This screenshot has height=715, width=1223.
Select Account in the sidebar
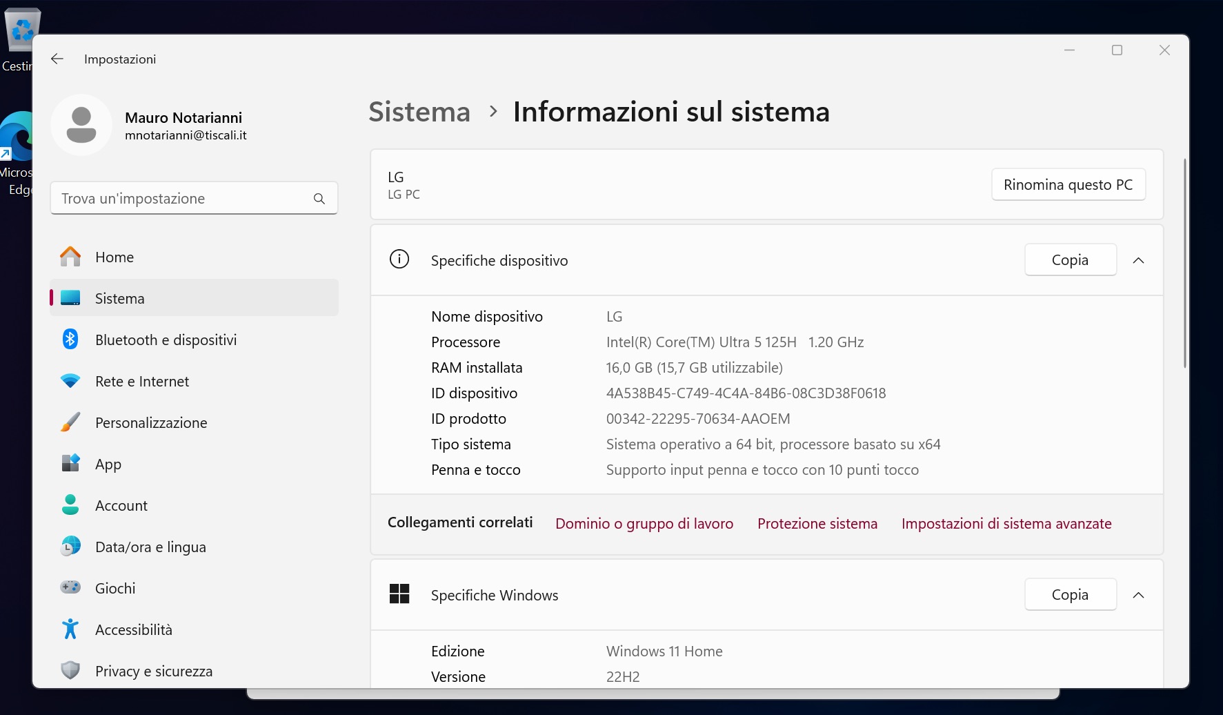[x=121, y=505]
